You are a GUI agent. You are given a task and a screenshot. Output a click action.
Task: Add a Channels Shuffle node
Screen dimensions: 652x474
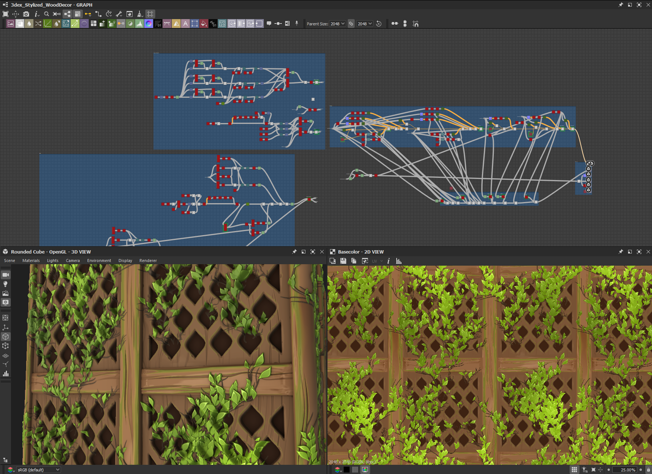click(38, 23)
